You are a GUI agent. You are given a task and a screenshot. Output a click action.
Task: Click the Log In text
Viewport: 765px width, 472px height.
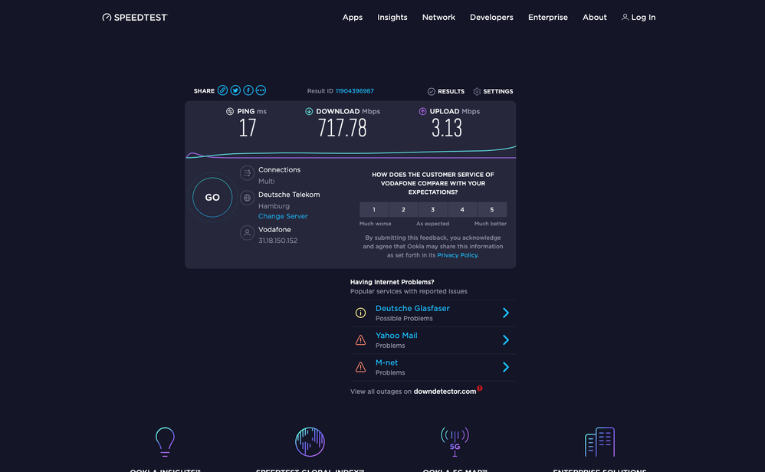(x=644, y=17)
